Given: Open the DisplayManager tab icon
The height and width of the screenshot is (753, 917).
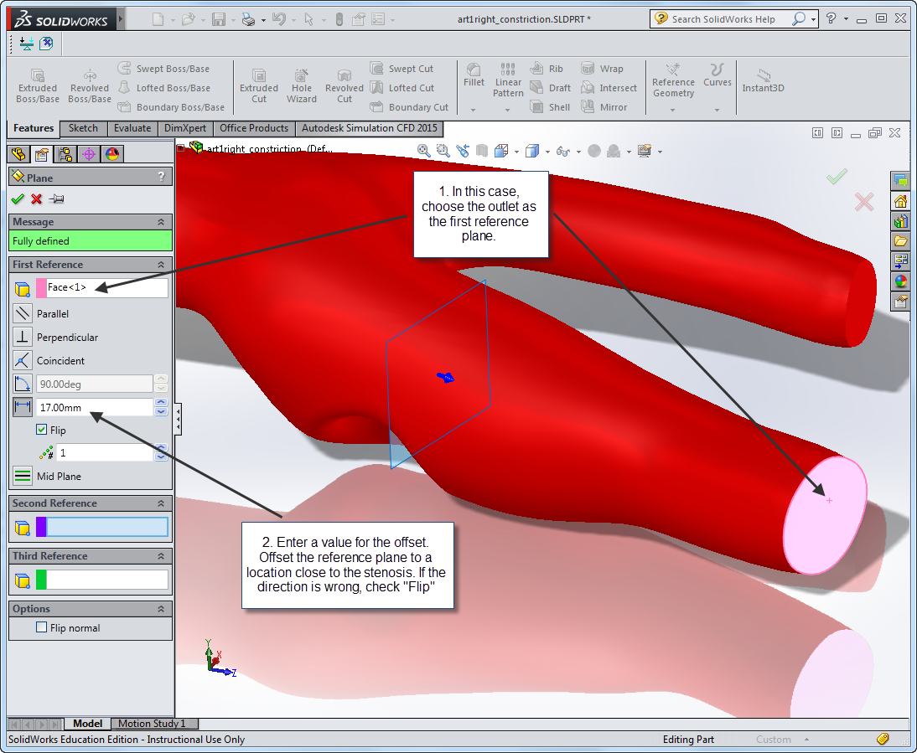Looking at the screenshot, I should point(112,154).
